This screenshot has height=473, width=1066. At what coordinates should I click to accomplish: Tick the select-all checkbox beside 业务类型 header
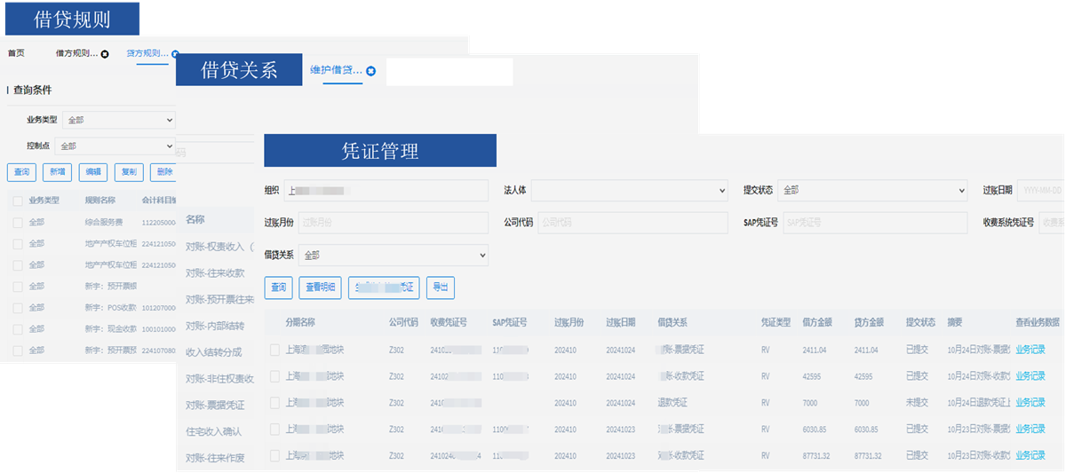tap(18, 201)
